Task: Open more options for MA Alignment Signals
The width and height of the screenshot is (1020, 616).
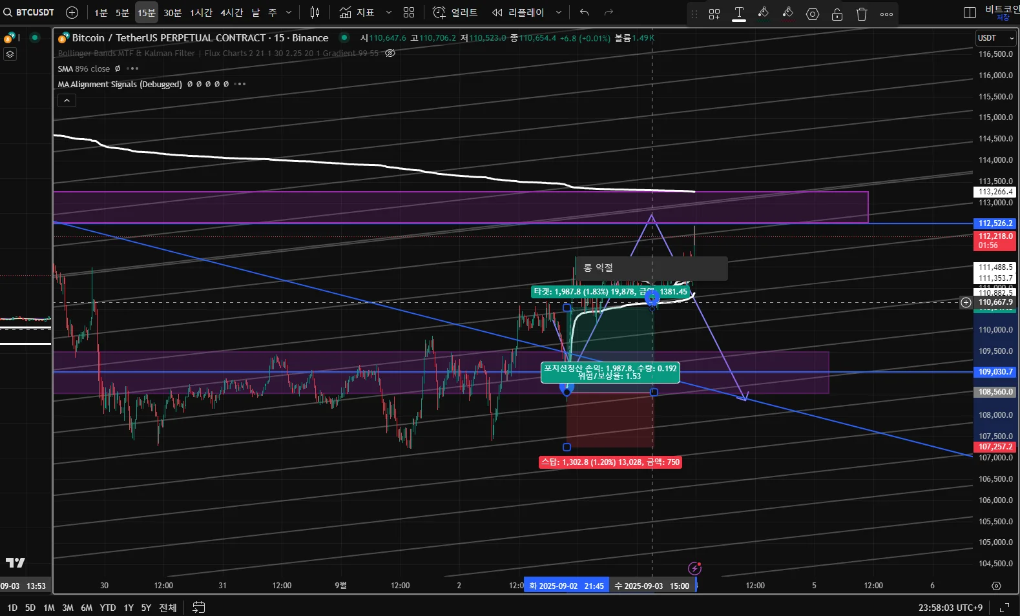Action: pos(240,84)
